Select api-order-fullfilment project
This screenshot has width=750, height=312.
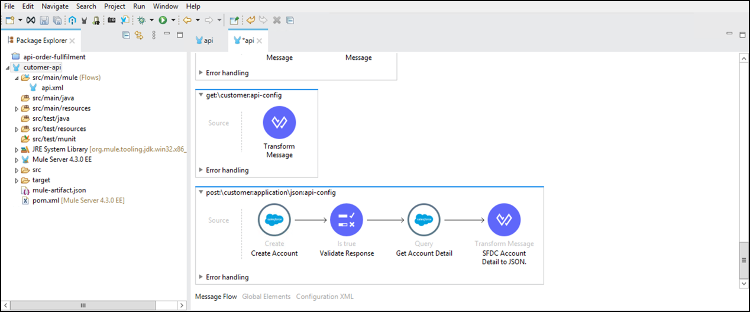[54, 57]
